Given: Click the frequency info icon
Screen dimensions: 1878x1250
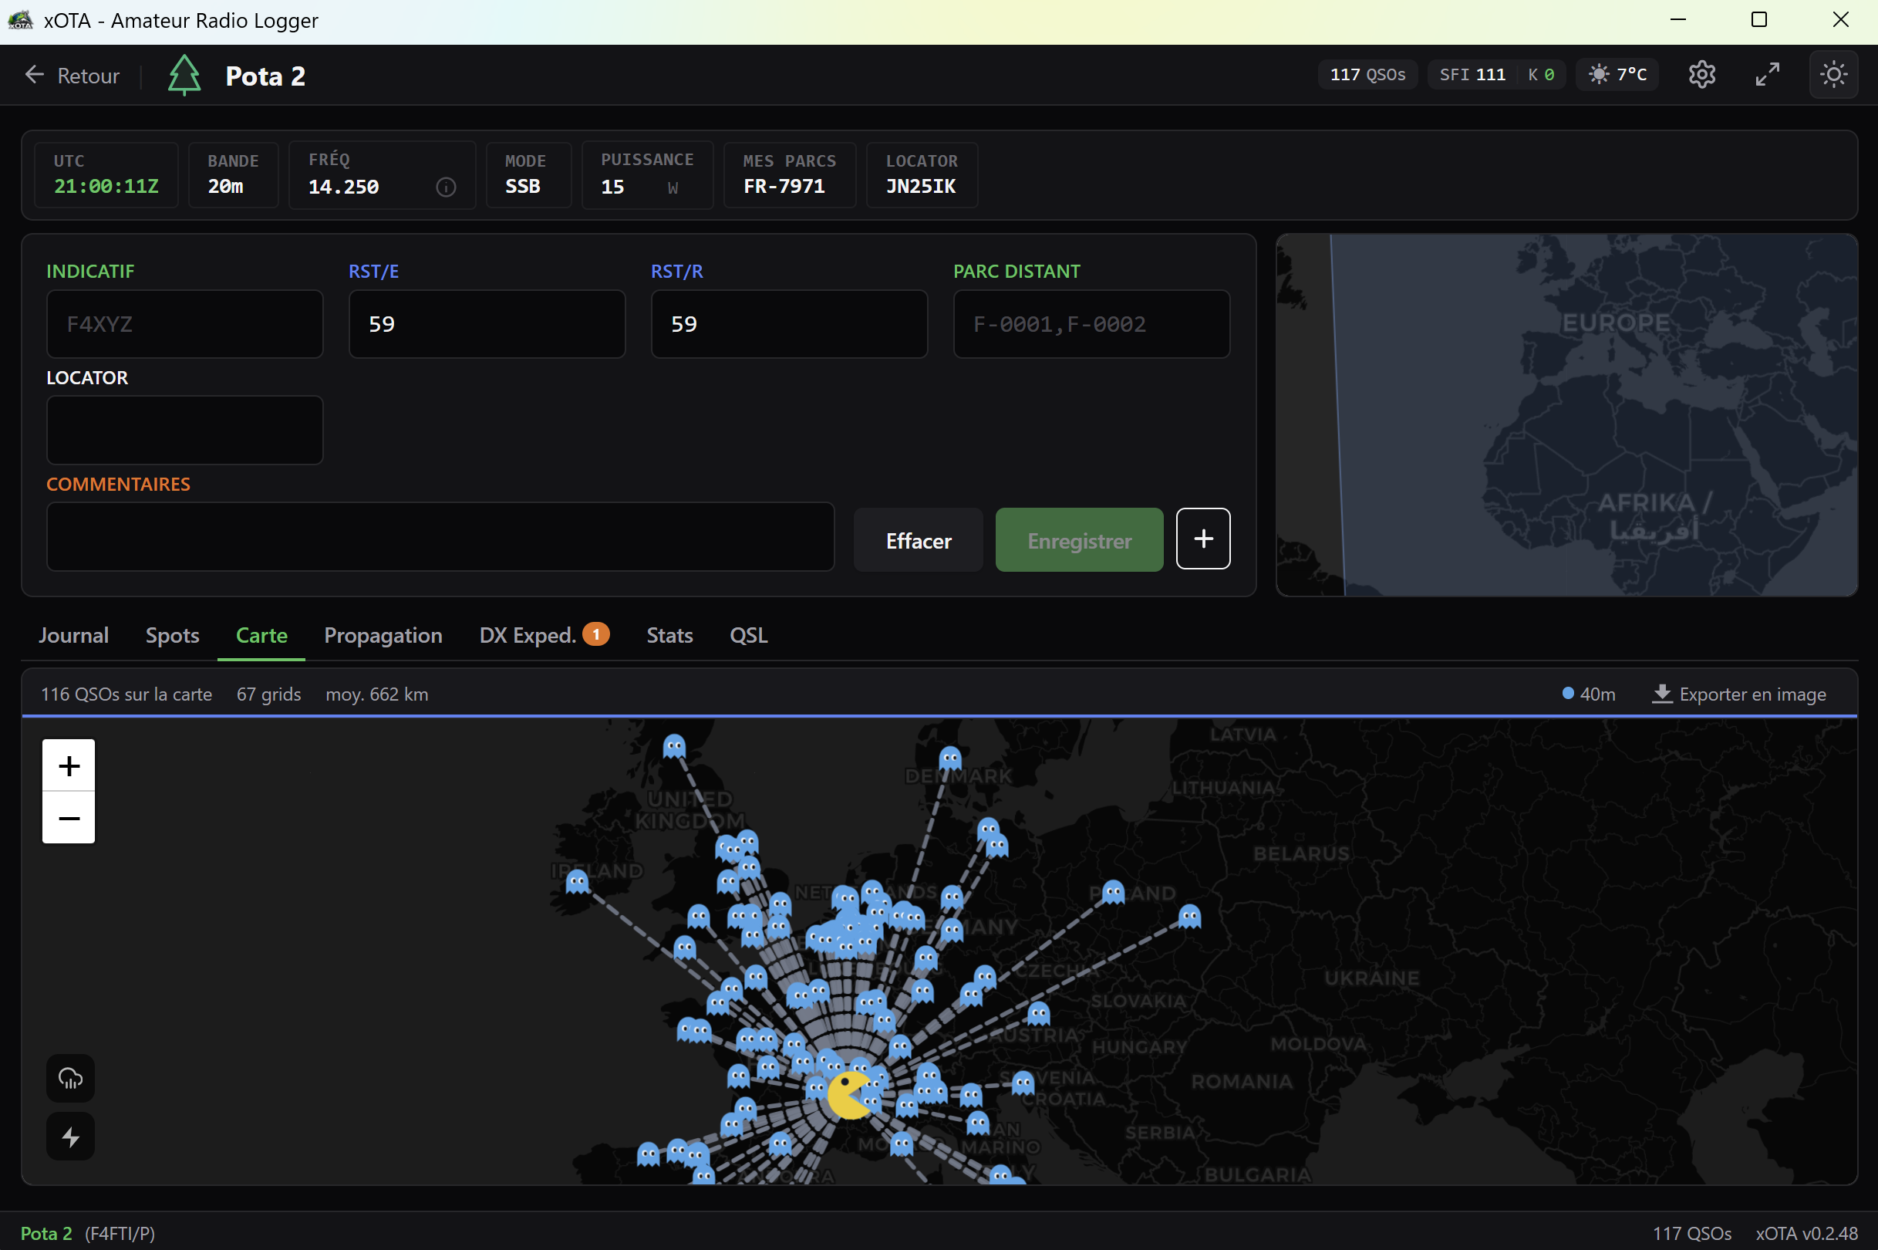Looking at the screenshot, I should [447, 187].
